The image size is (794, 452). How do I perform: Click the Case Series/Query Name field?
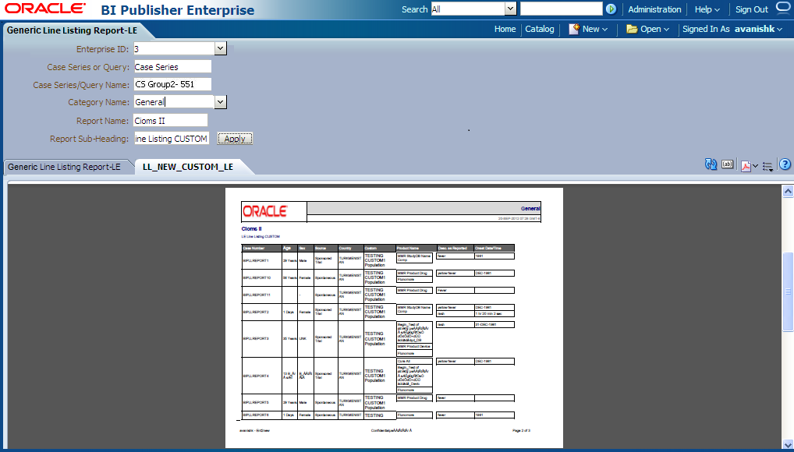tap(172, 84)
